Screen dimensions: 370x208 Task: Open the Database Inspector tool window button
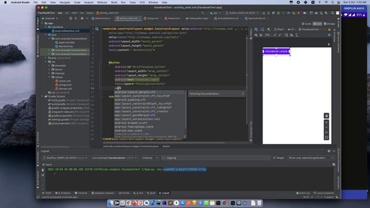pos(103,193)
